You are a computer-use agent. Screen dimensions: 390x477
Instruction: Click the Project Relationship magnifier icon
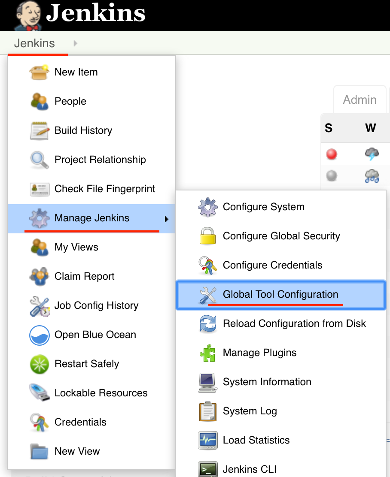(x=40, y=160)
